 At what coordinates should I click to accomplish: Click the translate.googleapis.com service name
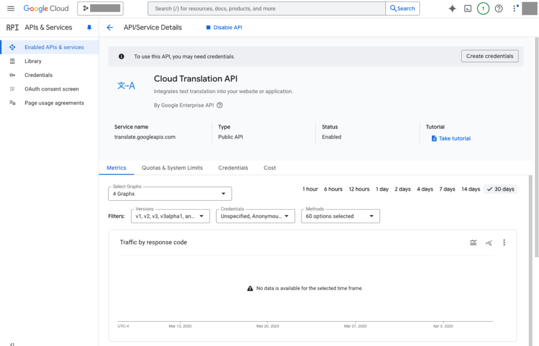click(x=145, y=137)
